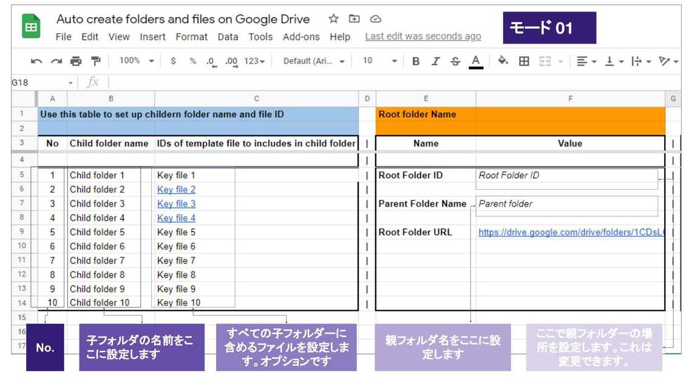Star this spreadsheet document
Image resolution: width=692 pixels, height=377 pixels.
333,19
